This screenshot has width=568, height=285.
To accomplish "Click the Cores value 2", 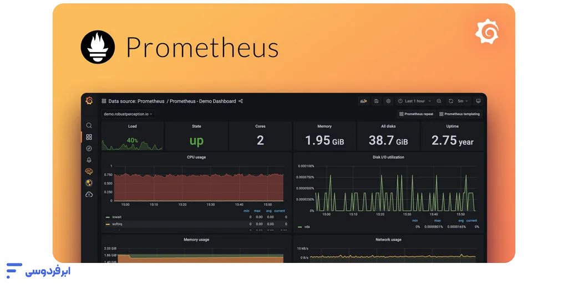I will point(260,140).
